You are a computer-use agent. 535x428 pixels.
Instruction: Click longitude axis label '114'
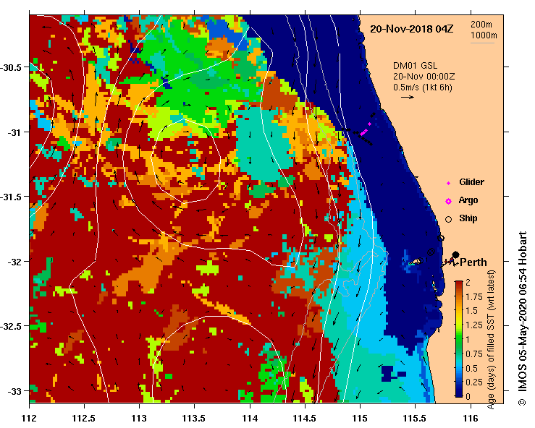pyautogui.click(x=250, y=418)
